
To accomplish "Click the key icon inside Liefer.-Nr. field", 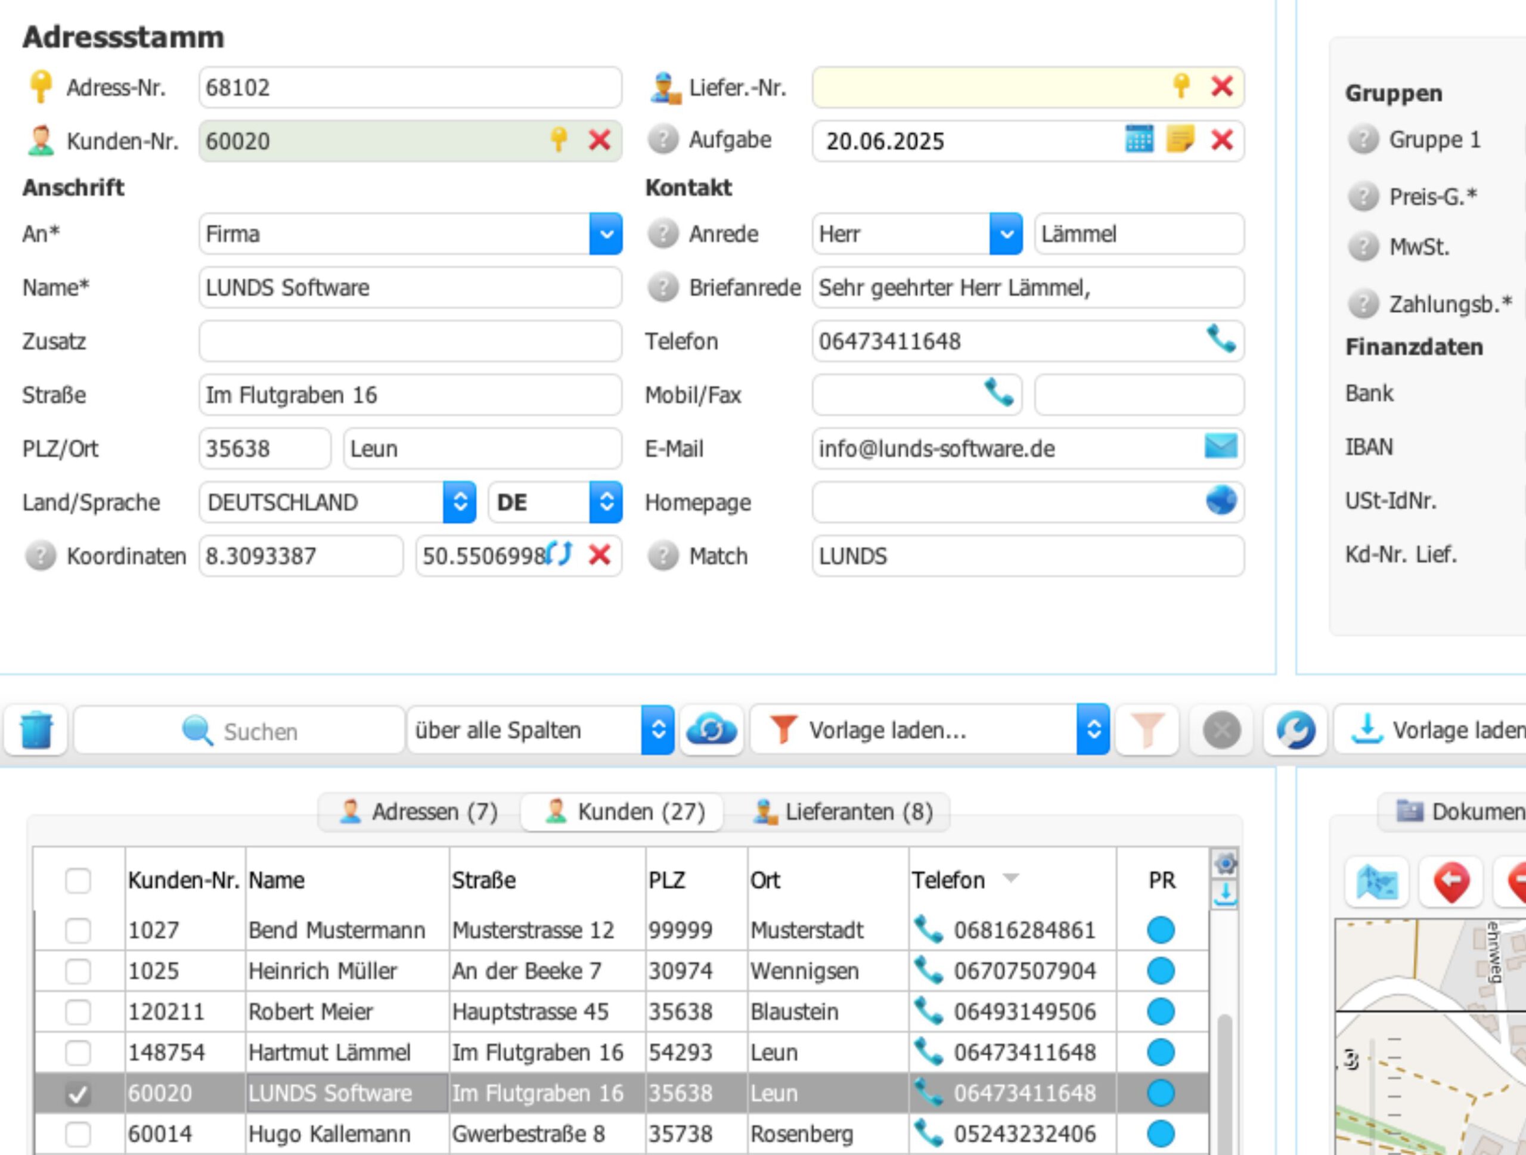I will [1180, 86].
